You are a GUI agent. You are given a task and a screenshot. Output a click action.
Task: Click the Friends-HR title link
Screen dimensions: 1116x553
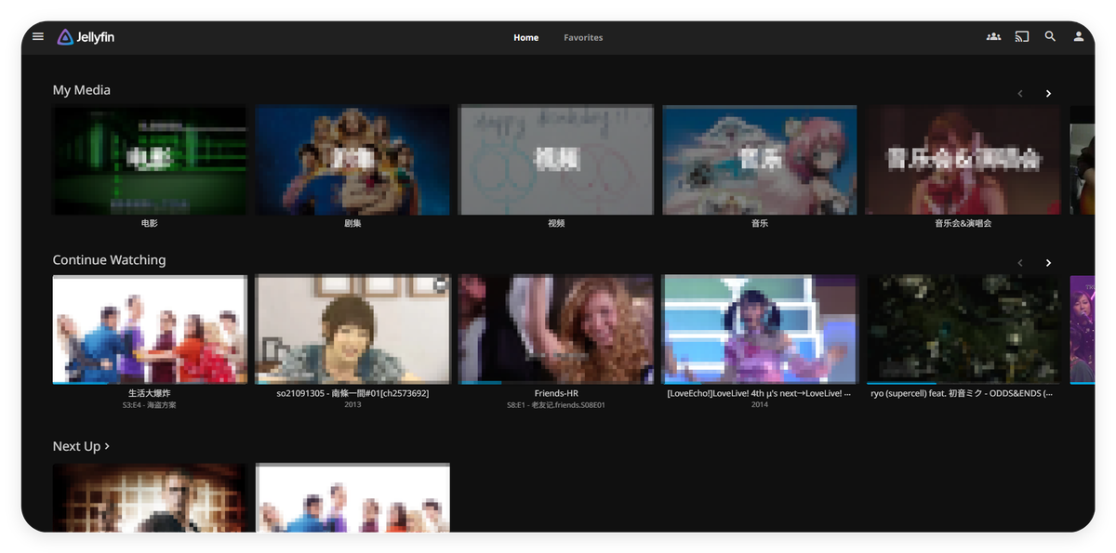(556, 393)
